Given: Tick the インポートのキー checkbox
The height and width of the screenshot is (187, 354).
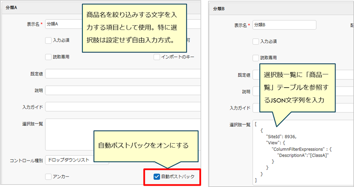Looking at the screenshot, I should [x=157, y=57].
